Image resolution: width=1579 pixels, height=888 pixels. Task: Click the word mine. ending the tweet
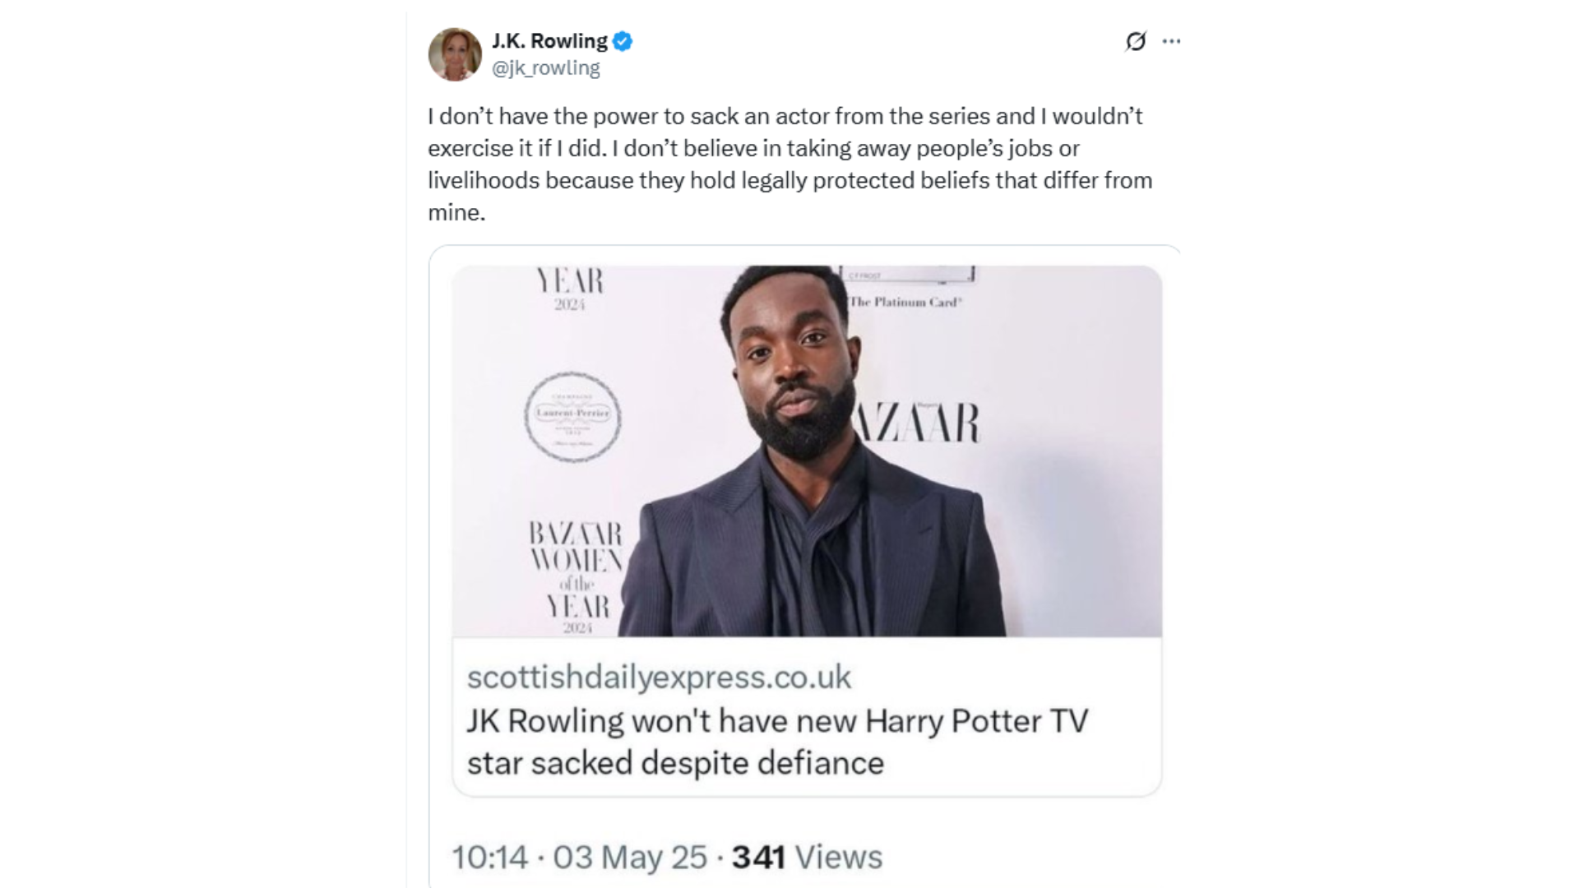(x=456, y=213)
